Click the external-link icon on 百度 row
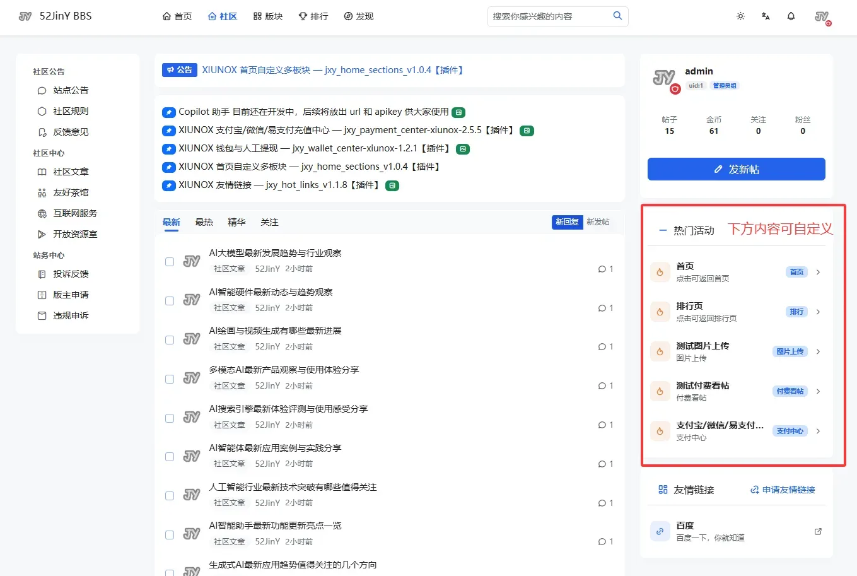Image resolution: width=857 pixels, height=576 pixels. [x=818, y=531]
